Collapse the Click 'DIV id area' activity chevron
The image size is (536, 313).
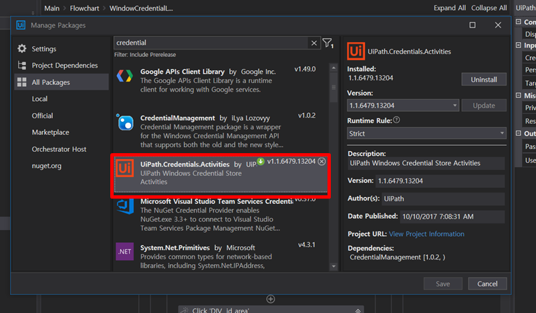[x=358, y=310]
